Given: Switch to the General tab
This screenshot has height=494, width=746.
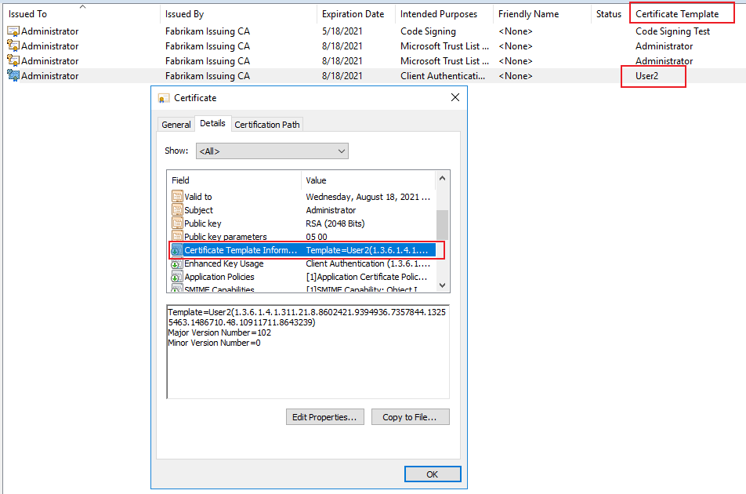Looking at the screenshot, I should click(176, 124).
